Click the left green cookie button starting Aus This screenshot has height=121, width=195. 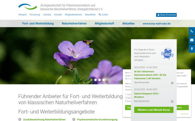[x=128, y=107]
